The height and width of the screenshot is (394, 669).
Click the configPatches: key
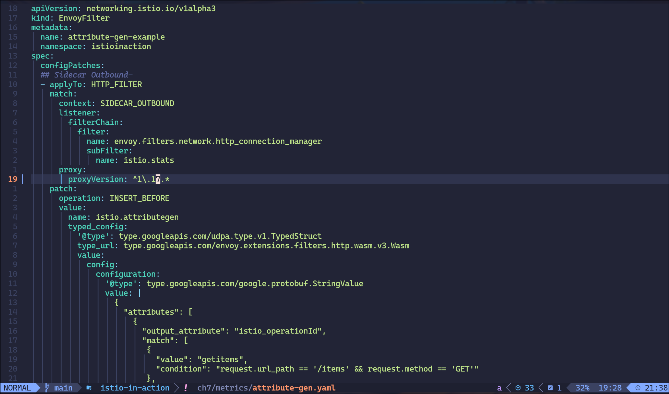coord(72,65)
